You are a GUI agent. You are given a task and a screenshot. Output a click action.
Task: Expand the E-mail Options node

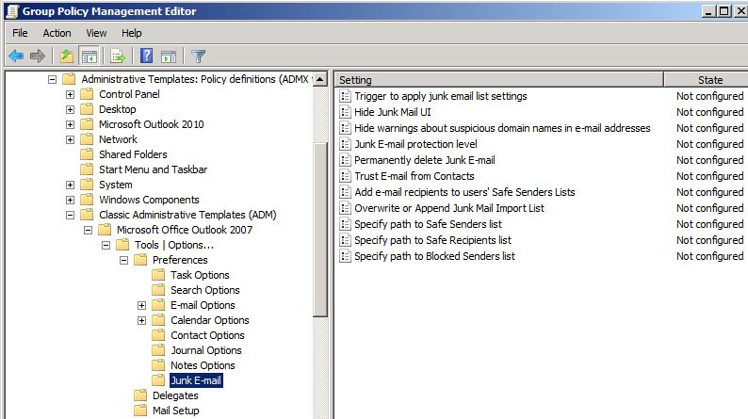point(141,305)
